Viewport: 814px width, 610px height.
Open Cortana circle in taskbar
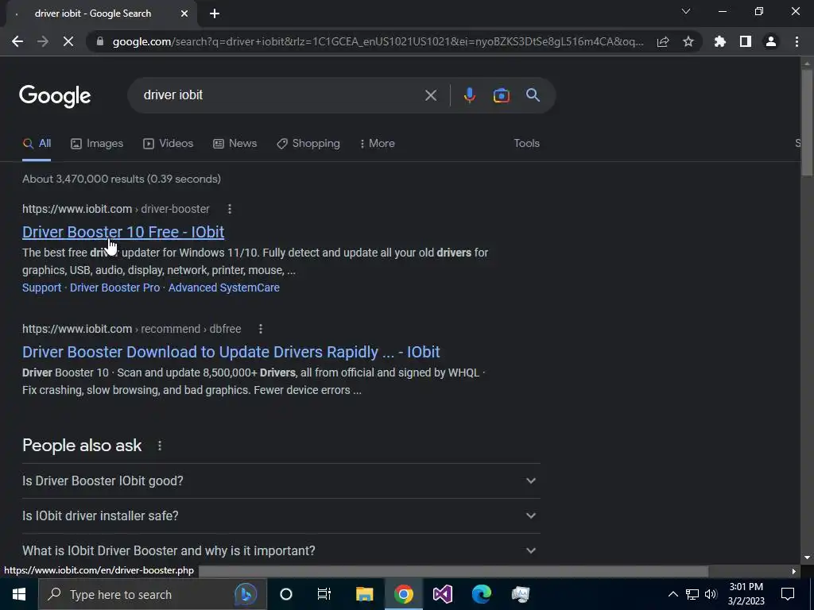pos(286,594)
